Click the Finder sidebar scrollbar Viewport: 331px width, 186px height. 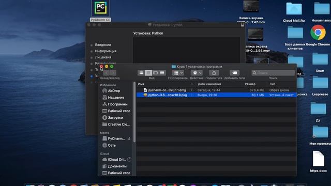pos(134,112)
